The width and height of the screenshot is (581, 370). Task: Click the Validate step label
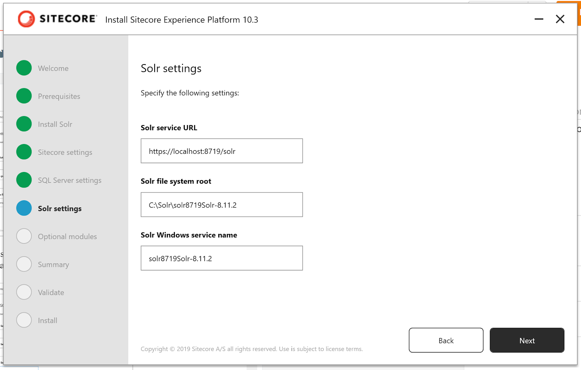(51, 292)
